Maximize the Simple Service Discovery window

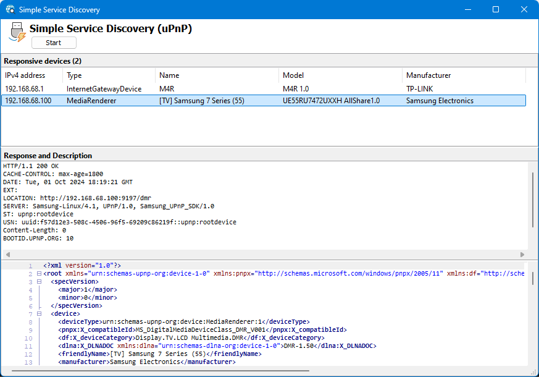(496, 9)
